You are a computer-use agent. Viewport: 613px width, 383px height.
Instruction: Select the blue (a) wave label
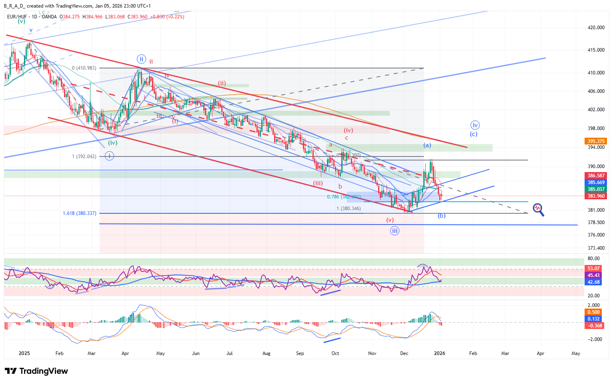click(x=427, y=145)
